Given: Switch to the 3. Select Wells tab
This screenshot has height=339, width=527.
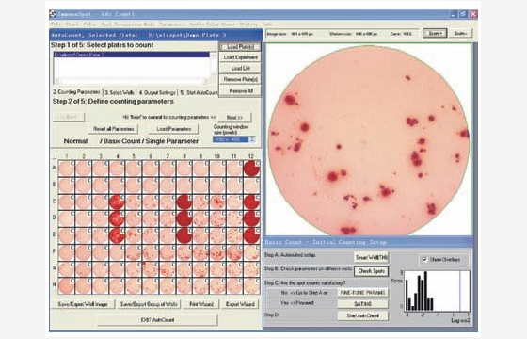Looking at the screenshot, I should (120, 92).
